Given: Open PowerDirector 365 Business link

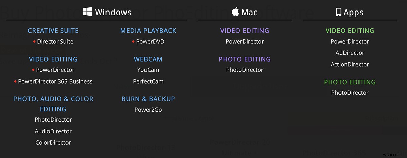Looking at the screenshot, I should pyautogui.click(x=55, y=81).
